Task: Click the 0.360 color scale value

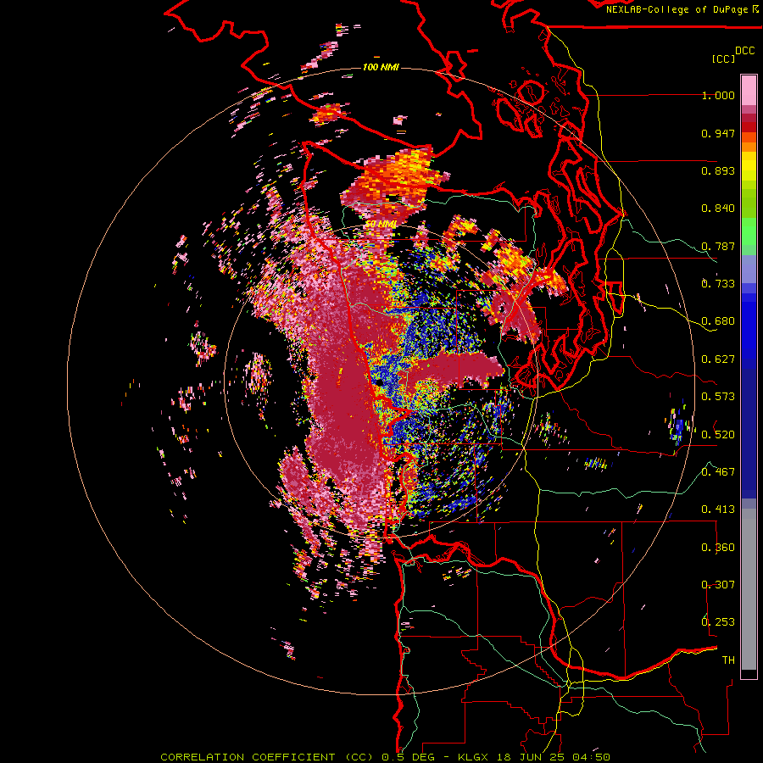Action: [718, 547]
